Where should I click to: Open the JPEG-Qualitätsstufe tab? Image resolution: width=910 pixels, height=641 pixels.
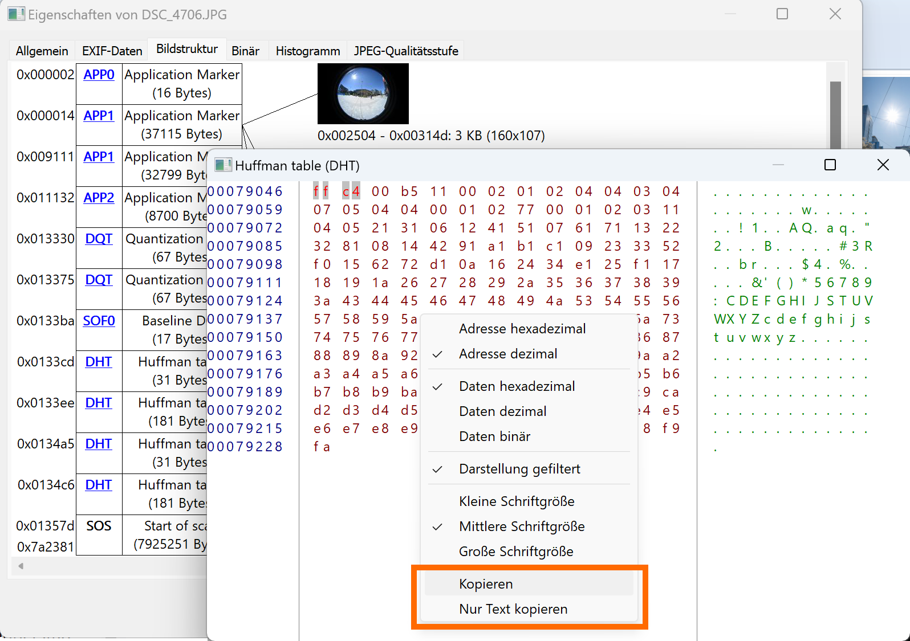[405, 51]
